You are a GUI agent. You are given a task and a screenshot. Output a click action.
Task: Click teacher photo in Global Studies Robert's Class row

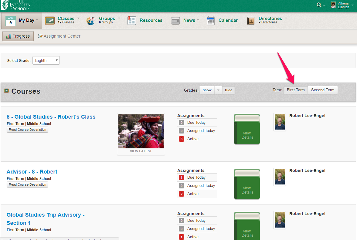(x=280, y=122)
